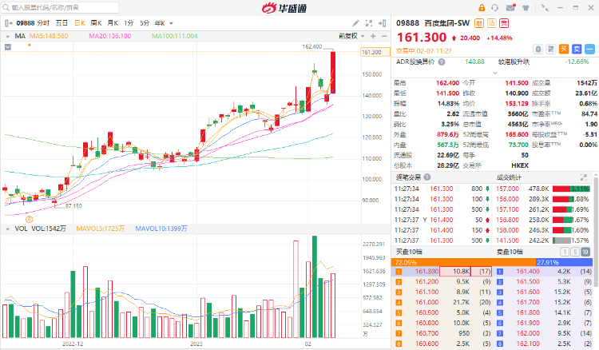Click the orange 买 buy button
Image resolution: width=599 pixels, height=350 pixels.
[564, 49]
